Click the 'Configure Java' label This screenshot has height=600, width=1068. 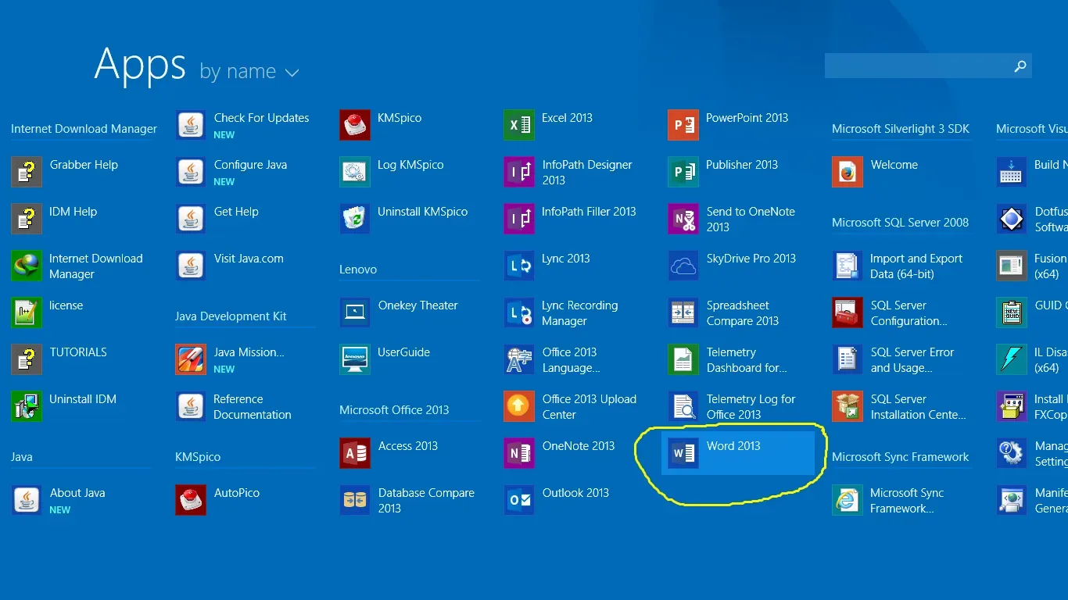click(250, 165)
